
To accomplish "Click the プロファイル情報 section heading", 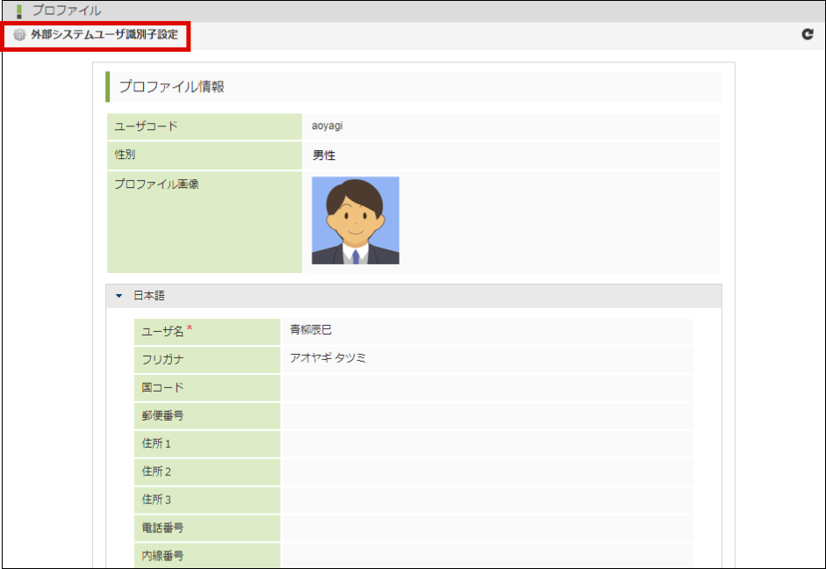I will (172, 87).
